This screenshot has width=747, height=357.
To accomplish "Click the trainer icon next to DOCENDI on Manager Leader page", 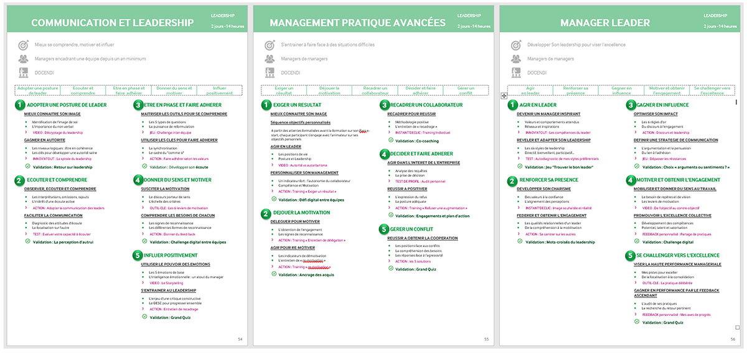I will click(x=515, y=72).
